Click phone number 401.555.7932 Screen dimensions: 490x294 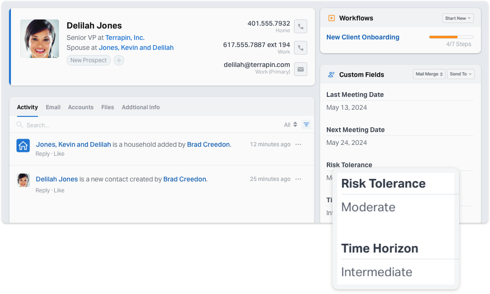pyautogui.click(x=269, y=23)
